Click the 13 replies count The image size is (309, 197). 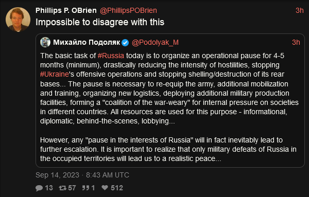pos(49,188)
